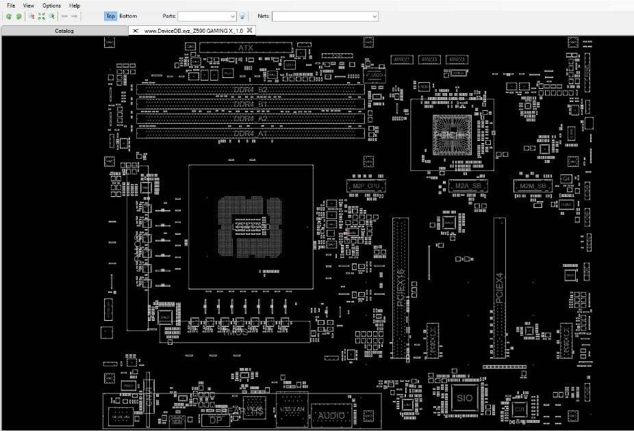Select the DDR4_A2 memory slot
This screenshot has width=634, height=431.
tap(251, 119)
